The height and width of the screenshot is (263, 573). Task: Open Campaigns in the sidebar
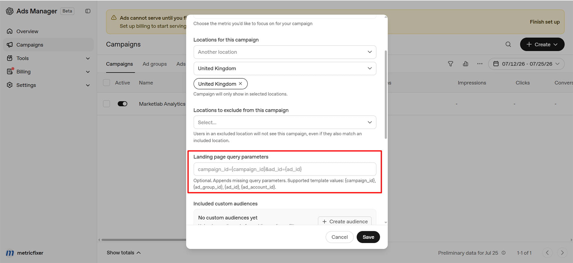tap(48, 45)
